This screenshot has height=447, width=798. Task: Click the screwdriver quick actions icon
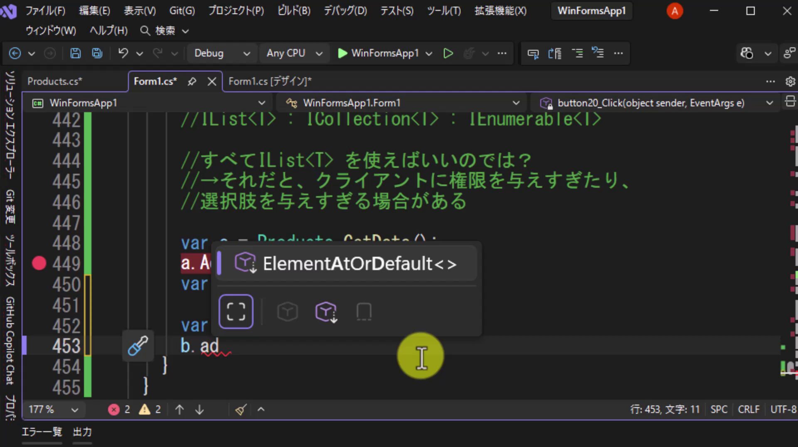pos(138,346)
